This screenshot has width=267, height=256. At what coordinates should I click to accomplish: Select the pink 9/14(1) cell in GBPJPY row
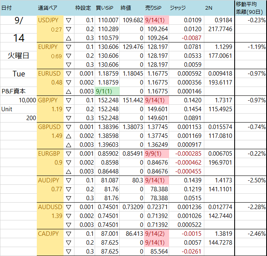157,100
